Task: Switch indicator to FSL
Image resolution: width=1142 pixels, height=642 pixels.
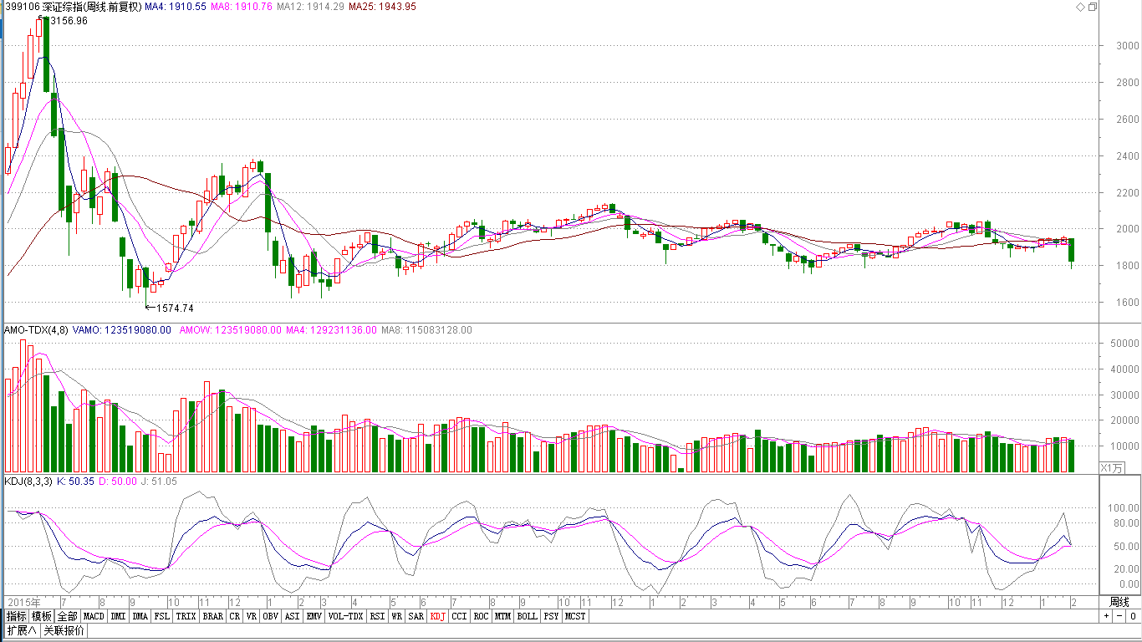Action: [x=162, y=616]
